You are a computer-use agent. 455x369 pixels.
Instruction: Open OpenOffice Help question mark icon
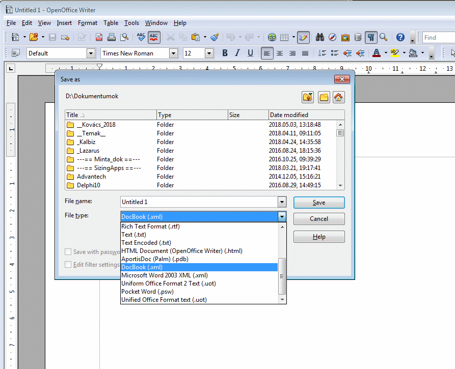coord(400,37)
